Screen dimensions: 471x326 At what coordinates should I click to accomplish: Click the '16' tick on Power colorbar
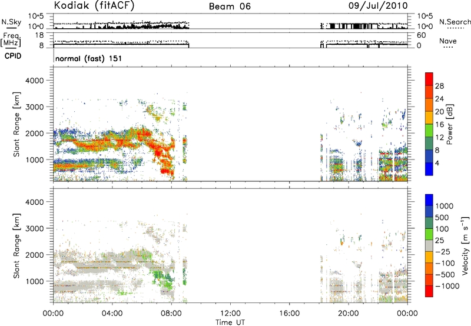pos(439,125)
